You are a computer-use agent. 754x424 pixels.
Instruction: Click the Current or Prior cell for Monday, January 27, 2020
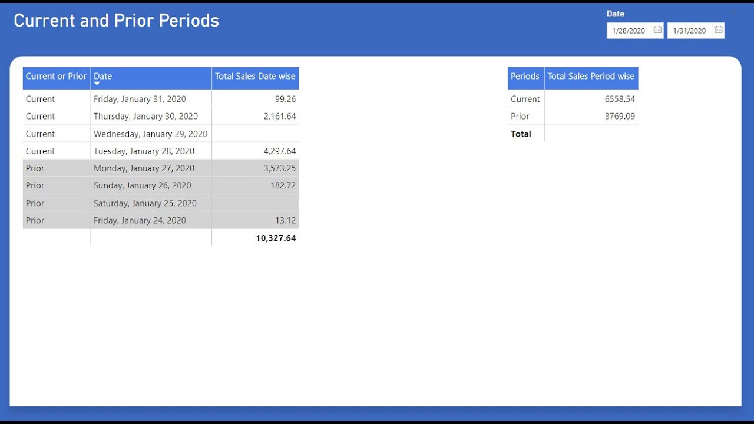click(x=57, y=168)
